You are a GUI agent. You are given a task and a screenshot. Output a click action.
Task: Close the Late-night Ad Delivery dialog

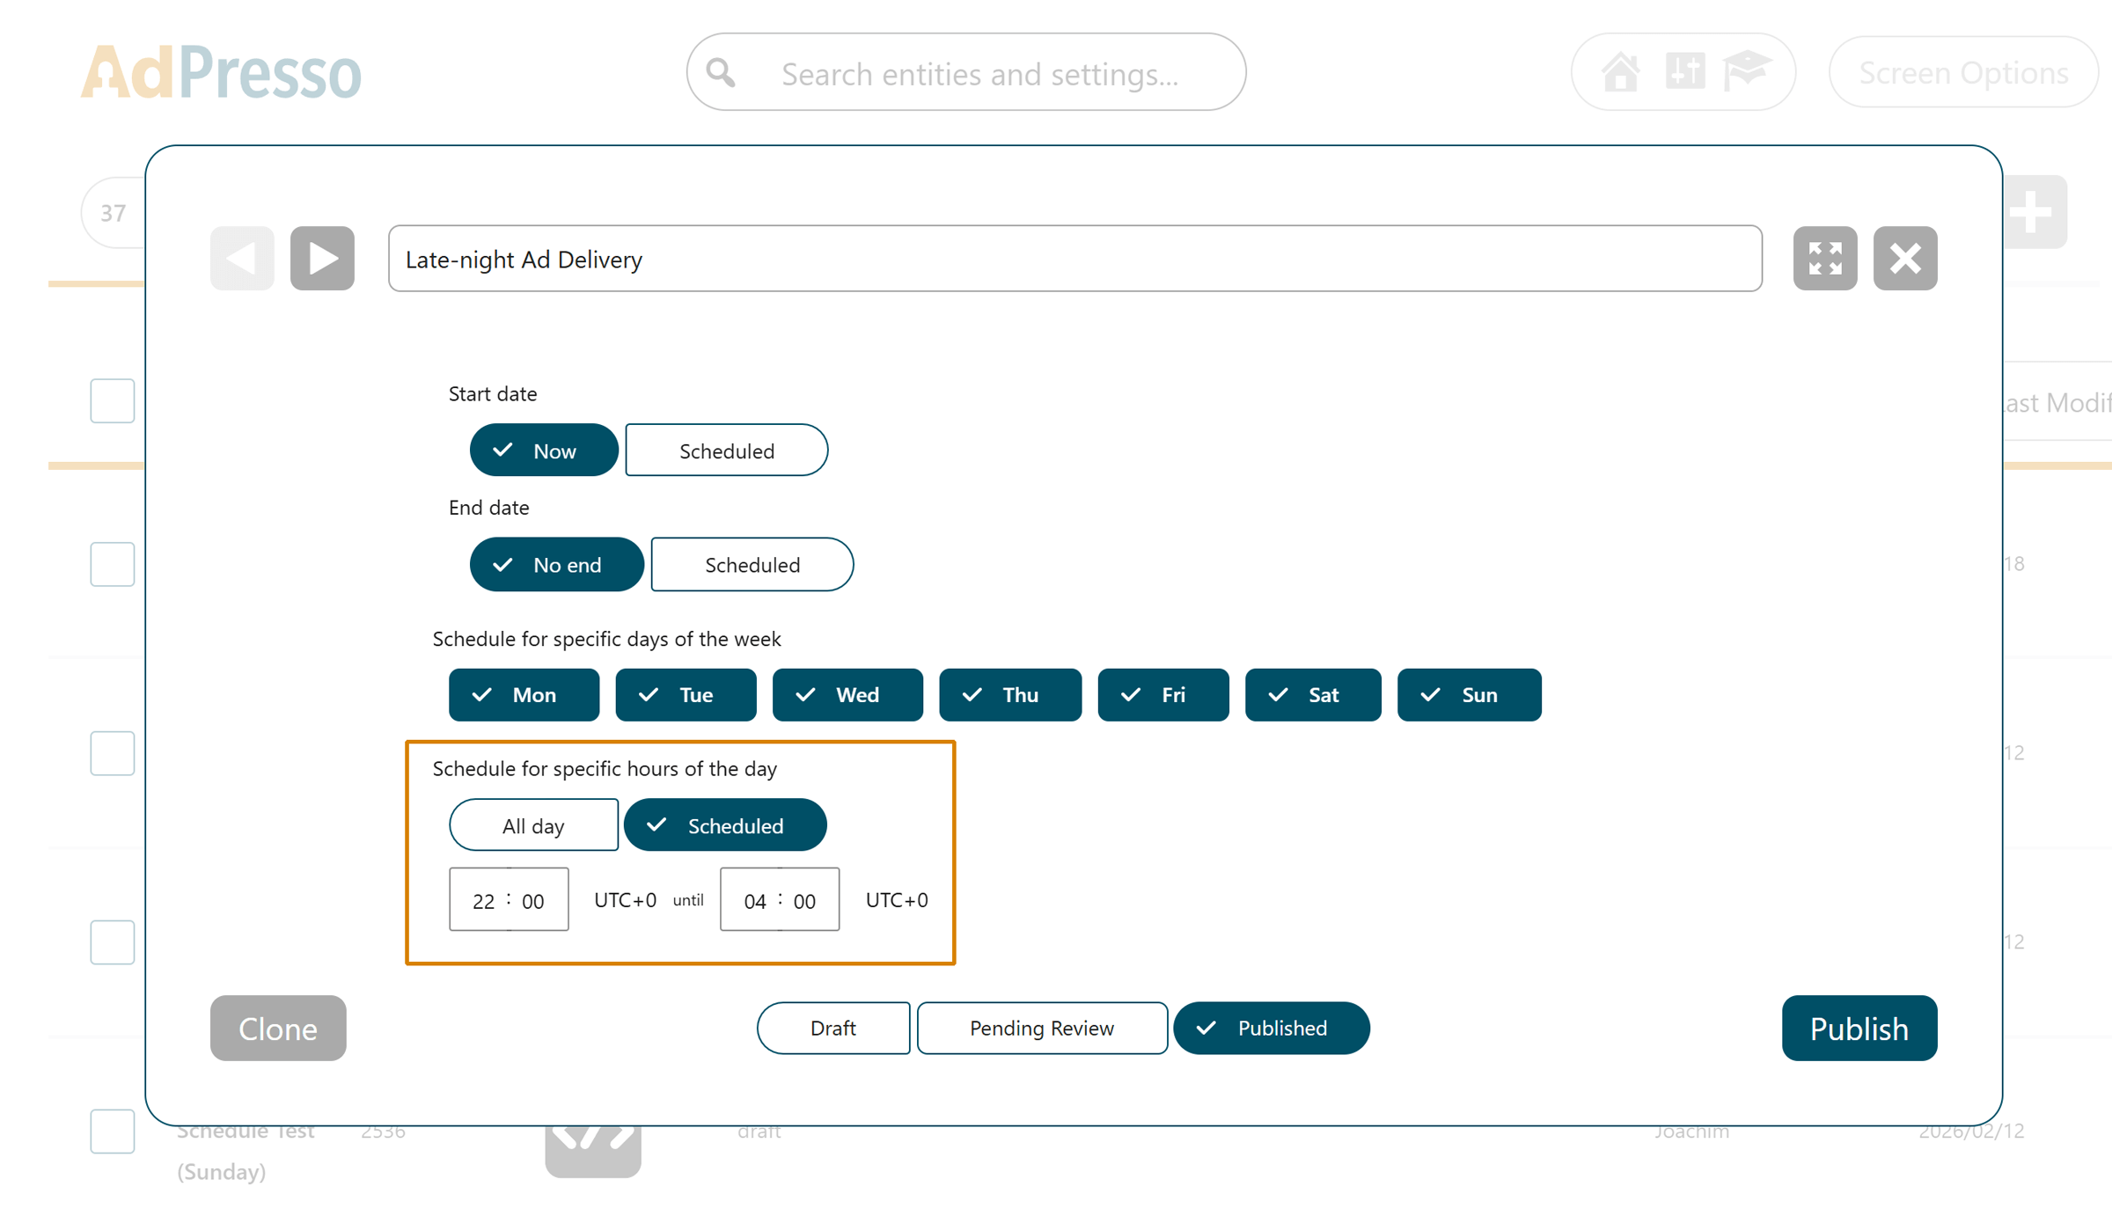[x=1905, y=258]
